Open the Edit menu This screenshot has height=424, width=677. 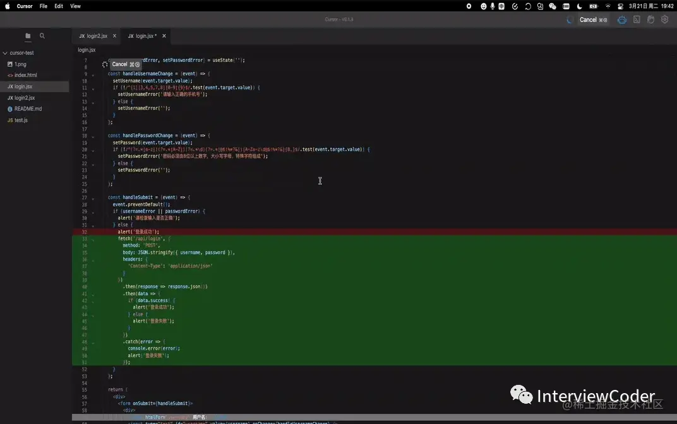(x=59, y=6)
